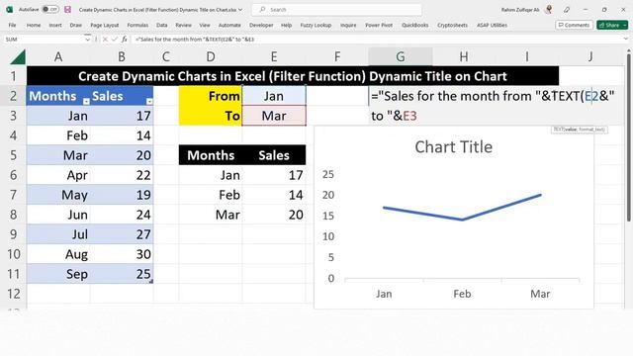Open the Review tab
This screenshot has width=633, height=356.
point(183,25)
